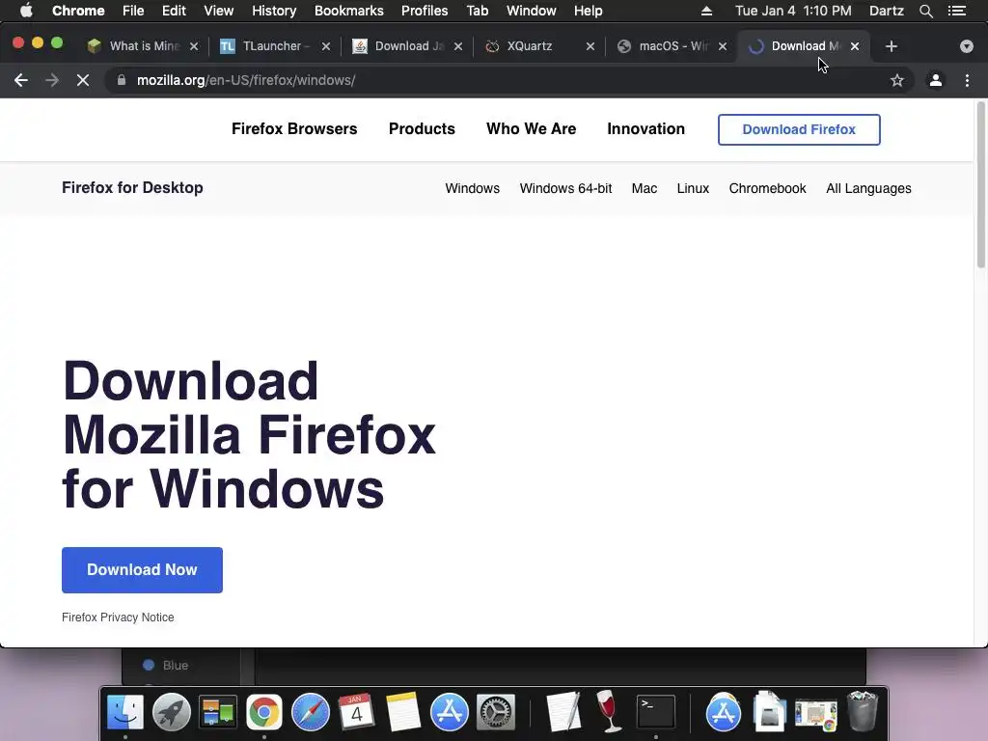Open Finder from the dock
This screenshot has height=741, width=988.
pos(125,713)
